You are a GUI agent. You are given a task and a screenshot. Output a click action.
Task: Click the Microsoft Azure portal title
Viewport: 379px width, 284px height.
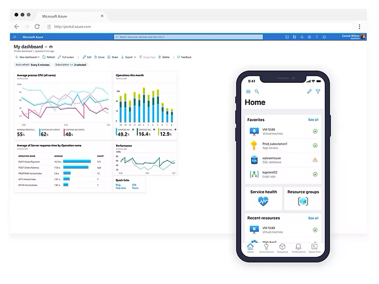[x=33, y=37]
